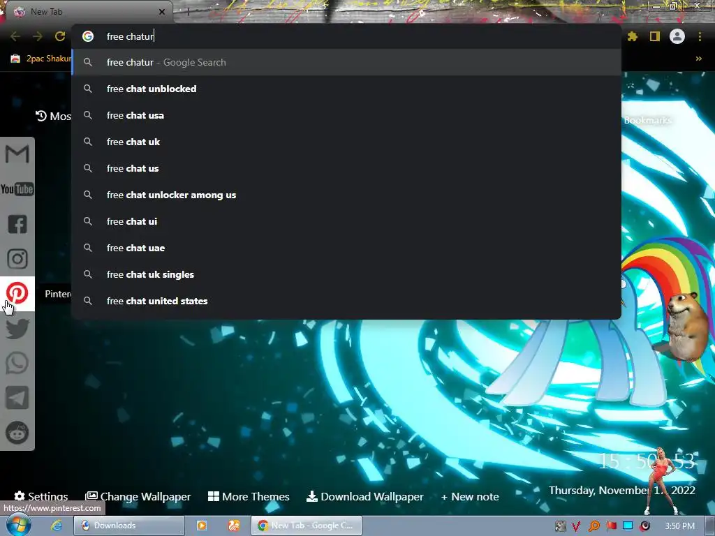Go forward using the browser forward arrow
Image resolution: width=715 pixels, height=536 pixels.
38,36
